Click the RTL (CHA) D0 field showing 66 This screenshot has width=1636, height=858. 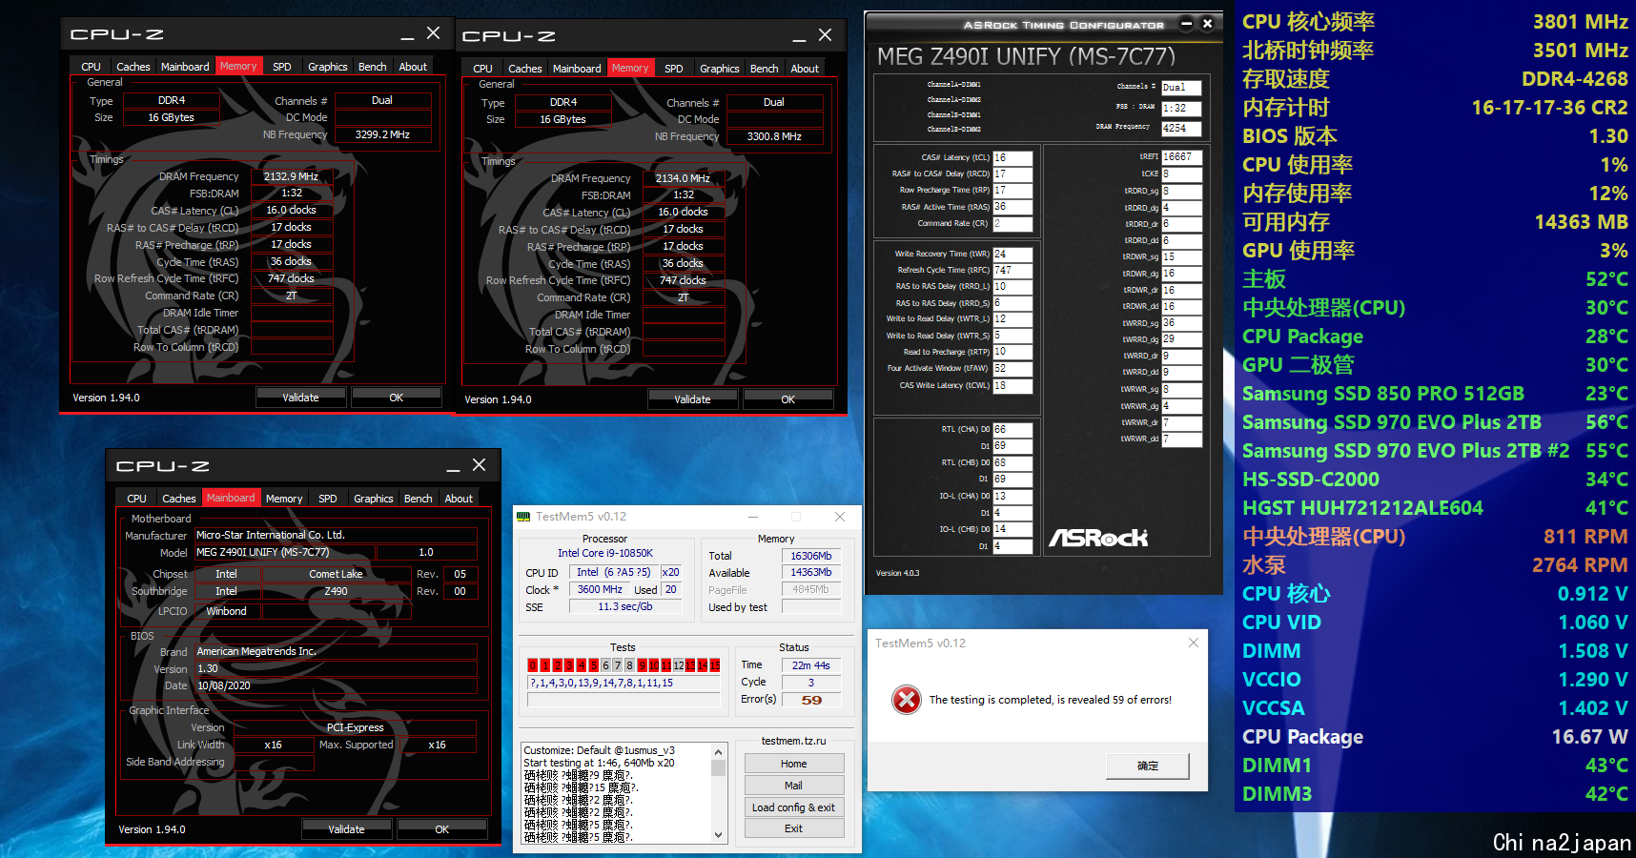(x=1012, y=430)
